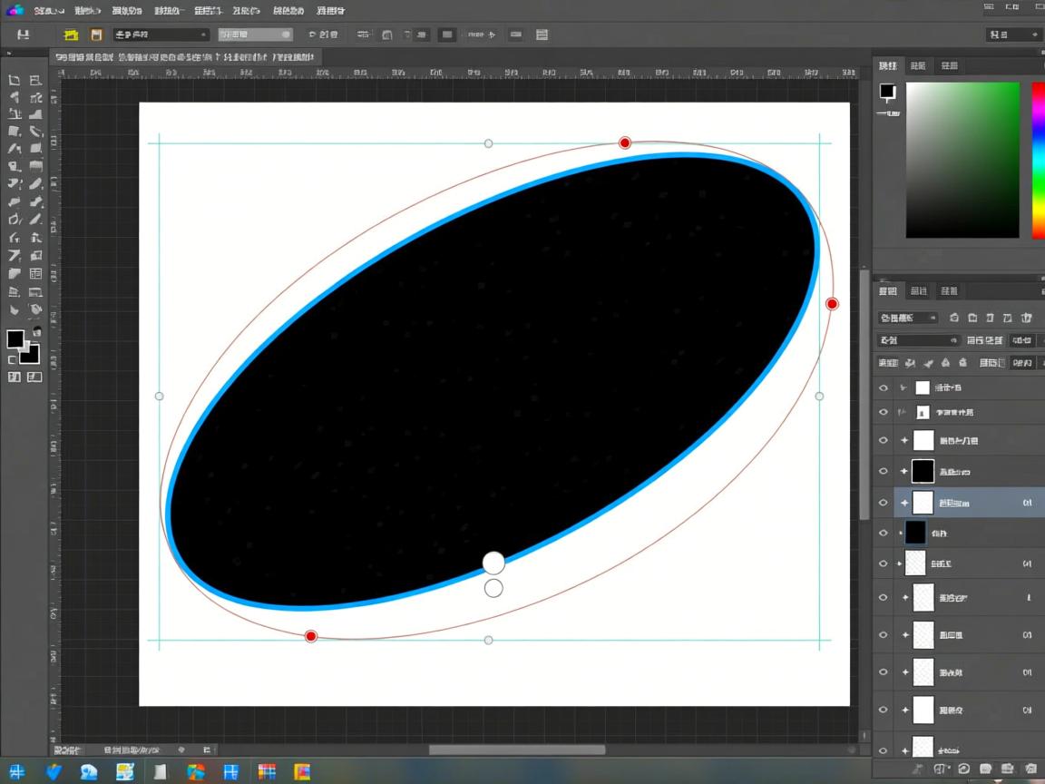
Task: Click the blue shield icon on the taskbar
Action: (x=54, y=771)
